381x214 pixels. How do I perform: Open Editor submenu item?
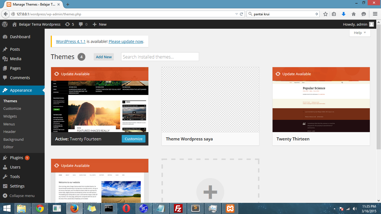(8, 147)
